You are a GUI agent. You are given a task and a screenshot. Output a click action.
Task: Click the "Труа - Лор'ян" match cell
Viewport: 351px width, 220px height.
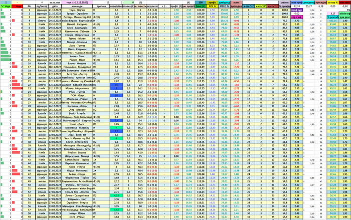pyautogui.click(x=77, y=10)
